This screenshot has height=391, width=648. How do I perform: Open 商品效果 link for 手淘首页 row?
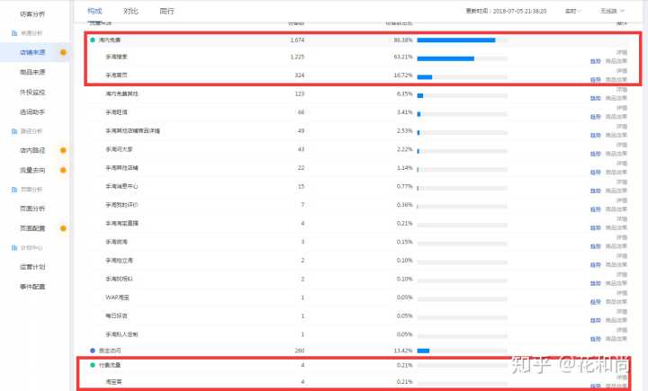[x=616, y=79]
